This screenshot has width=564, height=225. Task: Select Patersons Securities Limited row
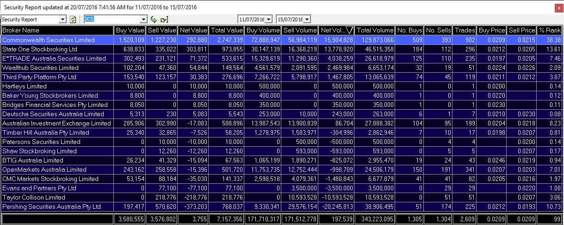coord(282,142)
